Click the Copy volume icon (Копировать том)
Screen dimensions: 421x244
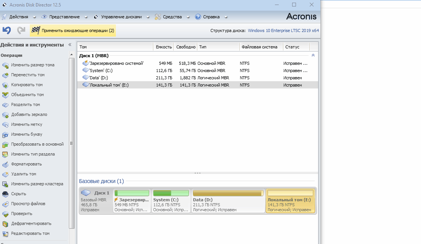click(x=5, y=85)
